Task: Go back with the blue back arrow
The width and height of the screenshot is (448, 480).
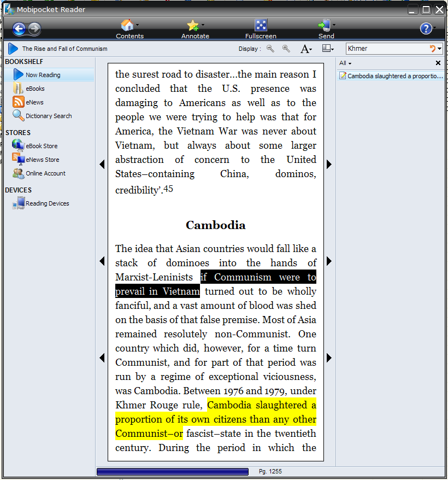Action: [x=19, y=29]
